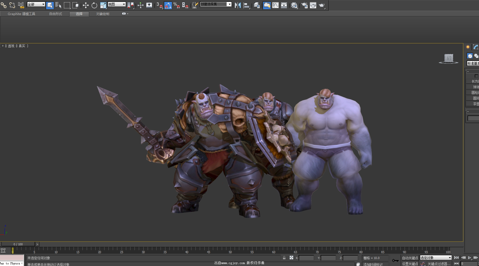
Task: Toggle the Angle Snap button
Action: (168, 5)
